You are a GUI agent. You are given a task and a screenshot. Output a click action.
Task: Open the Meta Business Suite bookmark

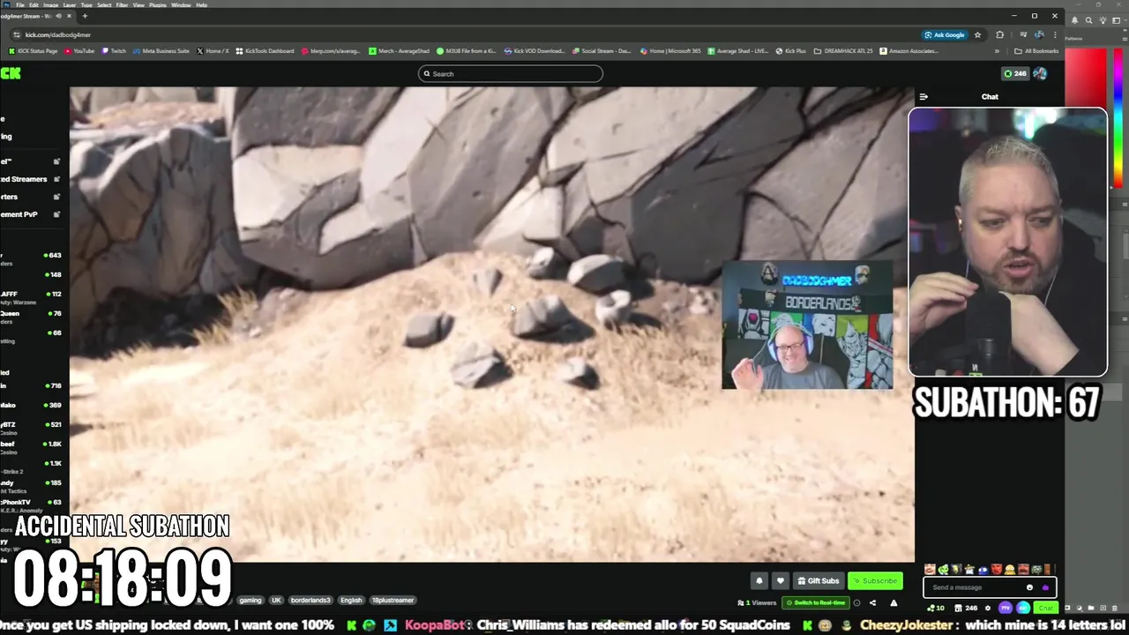point(161,51)
